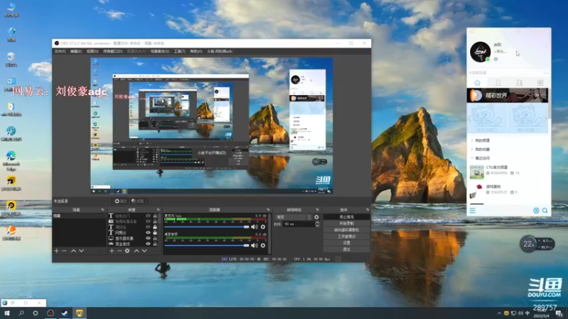Mute the 麦克风/Aux speaker icon
The height and width of the screenshot is (319, 568).
pyautogui.click(x=254, y=227)
